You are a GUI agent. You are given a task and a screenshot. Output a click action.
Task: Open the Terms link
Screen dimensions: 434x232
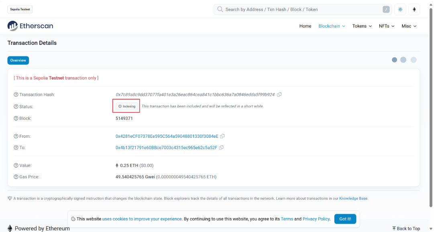(x=287, y=219)
